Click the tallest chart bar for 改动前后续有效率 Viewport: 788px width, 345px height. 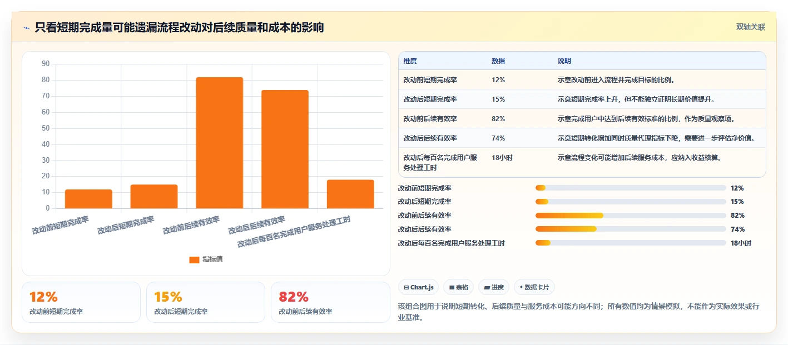(219, 143)
